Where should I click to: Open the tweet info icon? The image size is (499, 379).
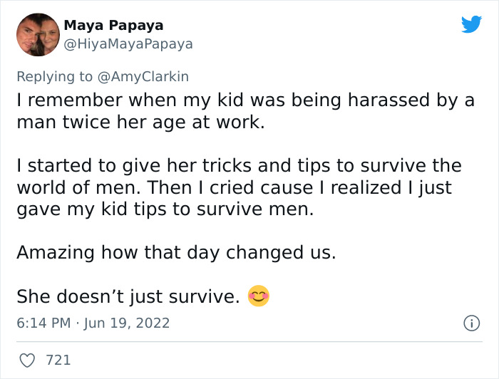(470, 323)
